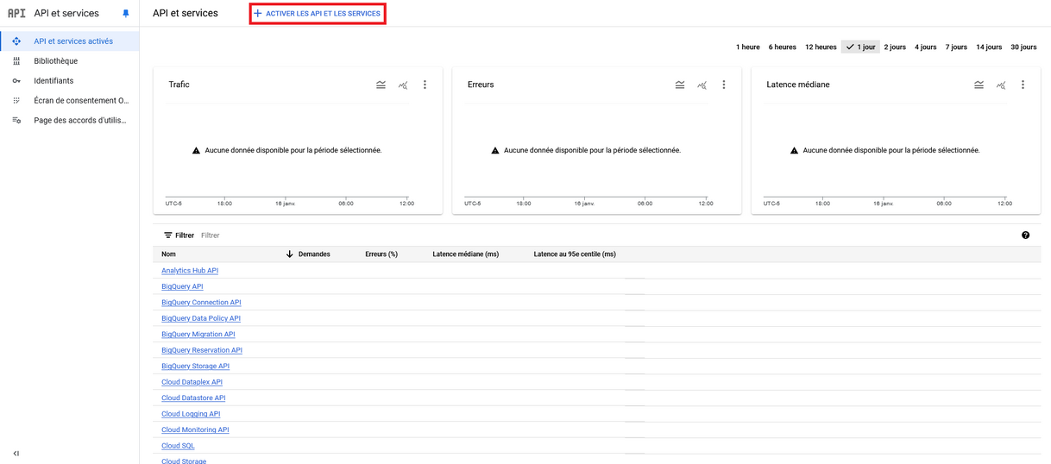Open Analytics Hub API link
This screenshot has width=1051, height=464.
[x=190, y=271]
